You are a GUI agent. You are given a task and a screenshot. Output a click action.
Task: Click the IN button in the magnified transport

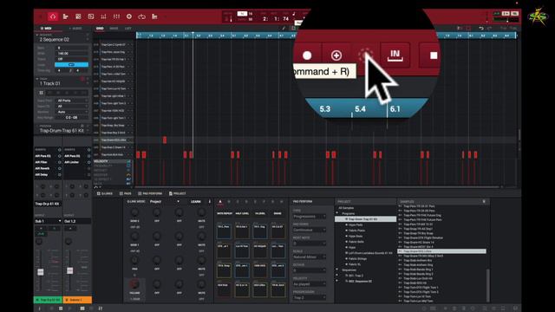[x=395, y=55]
